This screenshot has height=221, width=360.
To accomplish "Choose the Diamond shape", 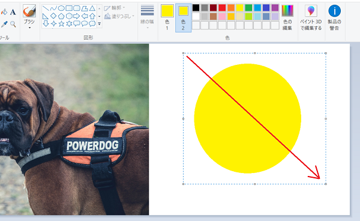I will [x=53, y=16].
